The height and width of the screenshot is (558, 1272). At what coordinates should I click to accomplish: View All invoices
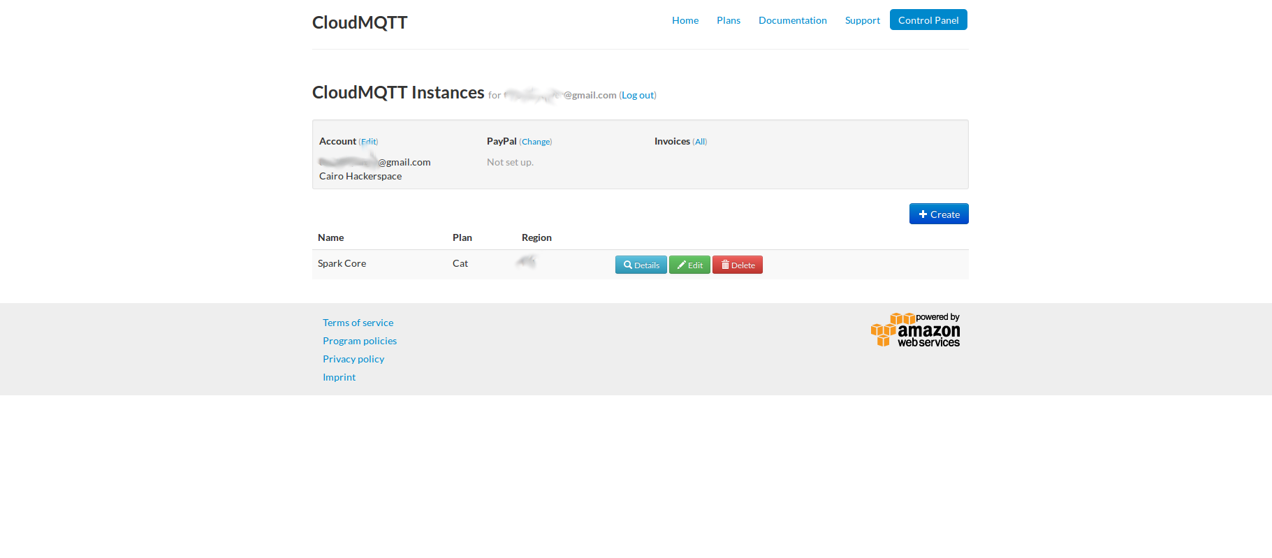pos(700,142)
